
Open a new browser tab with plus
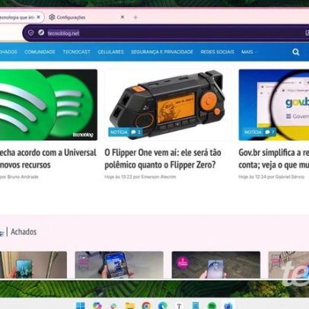[135, 18]
